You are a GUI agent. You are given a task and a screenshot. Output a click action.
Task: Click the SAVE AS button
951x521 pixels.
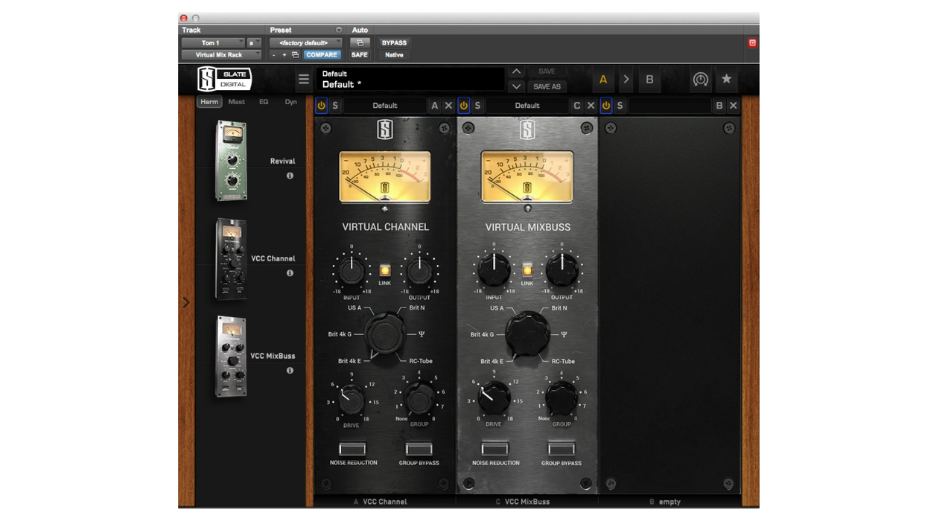pyautogui.click(x=547, y=87)
